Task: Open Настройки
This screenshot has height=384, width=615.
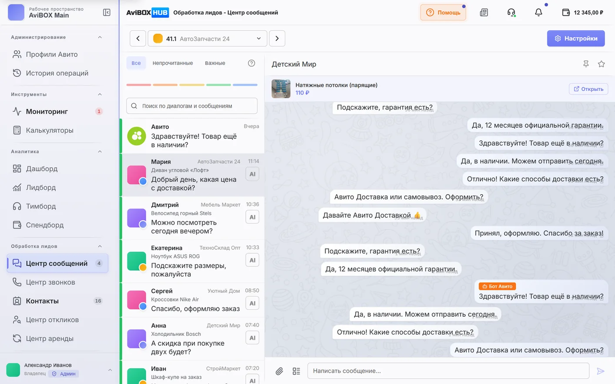Action: (576, 38)
